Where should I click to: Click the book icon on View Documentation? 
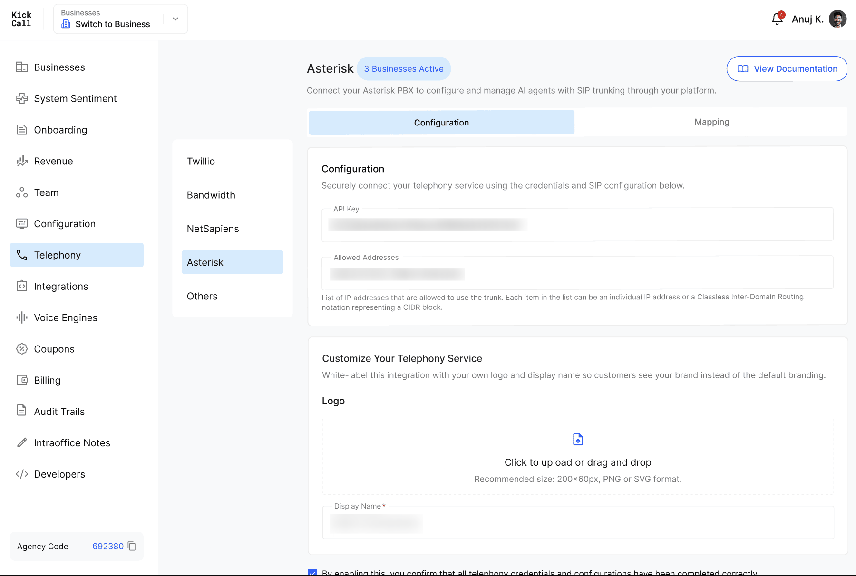point(743,69)
